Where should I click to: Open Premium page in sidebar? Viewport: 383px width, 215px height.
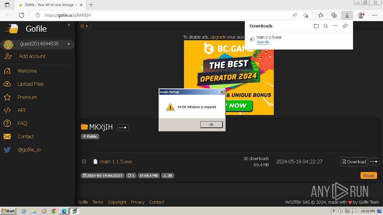[27, 97]
